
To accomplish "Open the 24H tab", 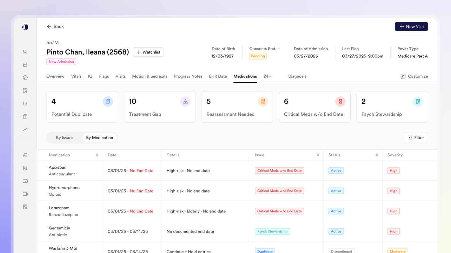I will [267, 76].
